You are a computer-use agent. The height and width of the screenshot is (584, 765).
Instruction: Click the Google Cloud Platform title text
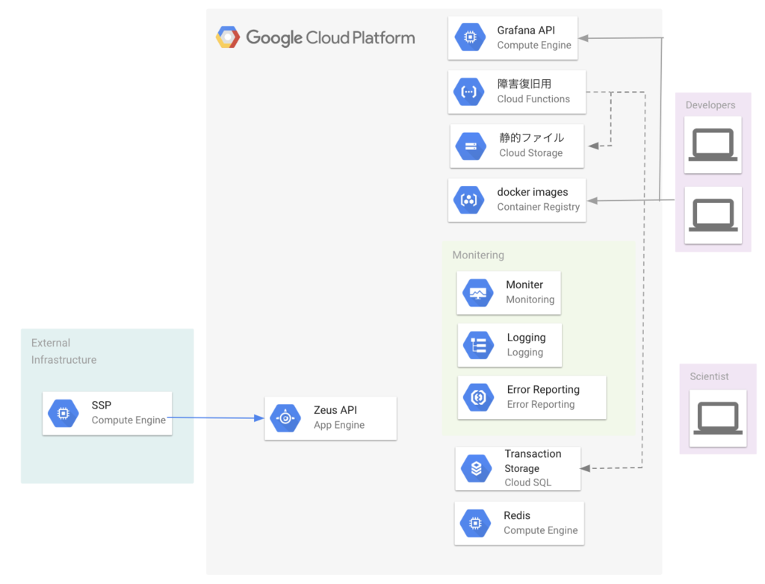pos(330,38)
